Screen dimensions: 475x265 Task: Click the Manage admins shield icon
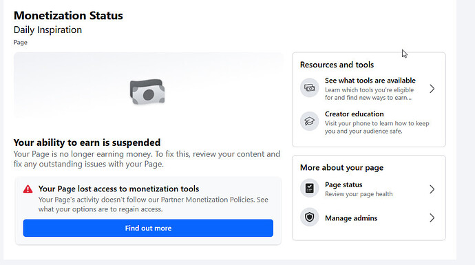tap(309, 217)
